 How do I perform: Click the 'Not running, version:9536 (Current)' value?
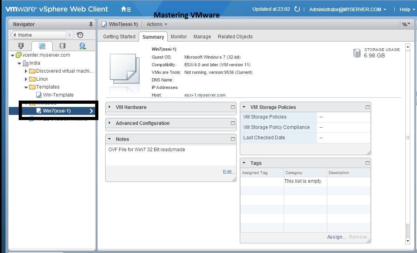point(218,72)
